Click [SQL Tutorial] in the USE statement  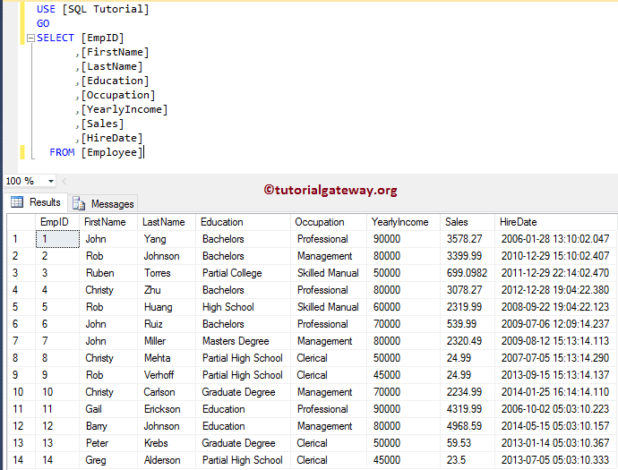click(106, 9)
